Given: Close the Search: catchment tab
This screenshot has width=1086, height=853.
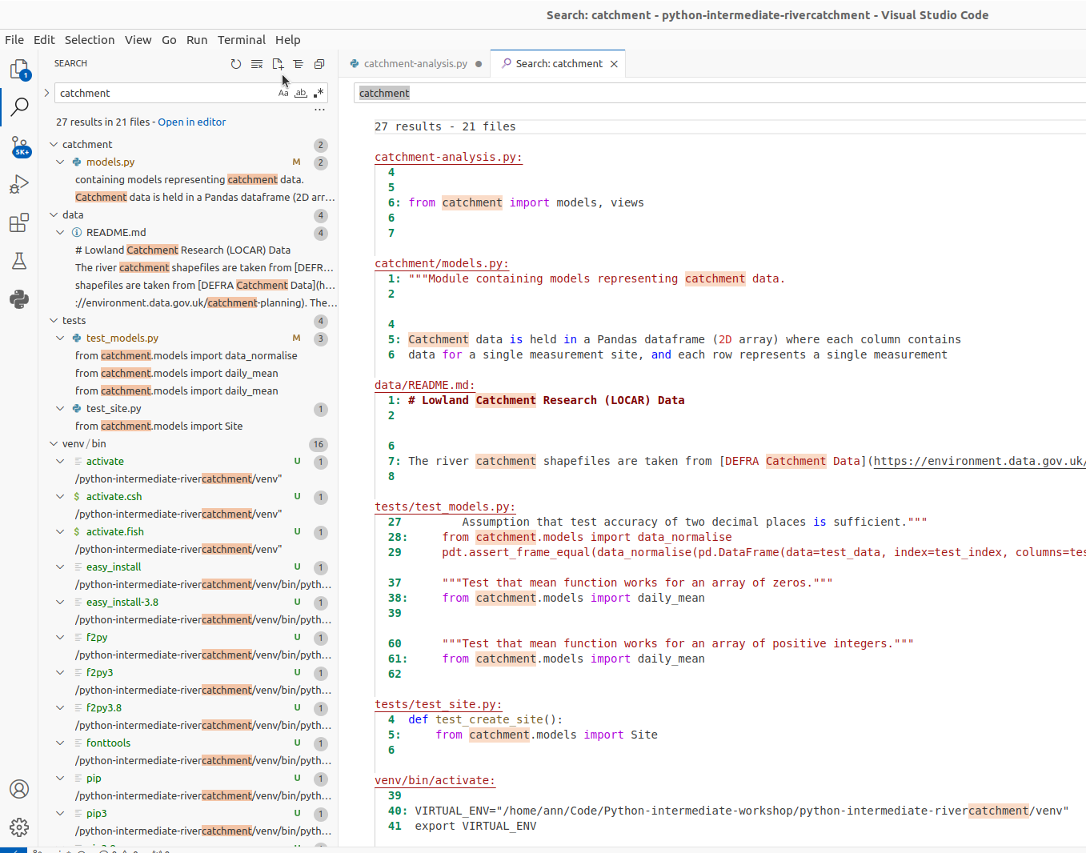Looking at the screenshot, I should click(614, 64).
